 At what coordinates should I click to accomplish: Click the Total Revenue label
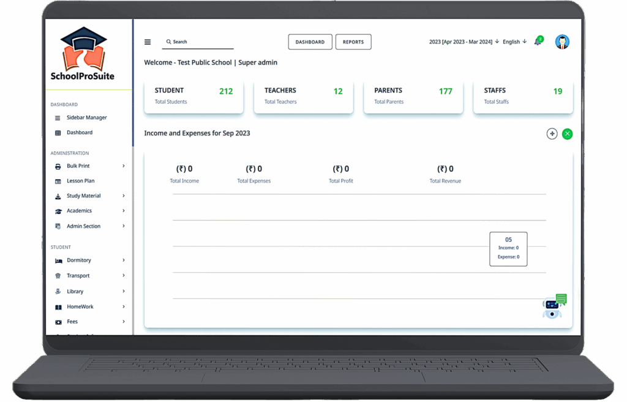tap(445, 181)
